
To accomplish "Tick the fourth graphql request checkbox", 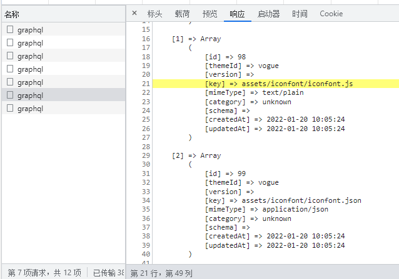I will (10, 69).
